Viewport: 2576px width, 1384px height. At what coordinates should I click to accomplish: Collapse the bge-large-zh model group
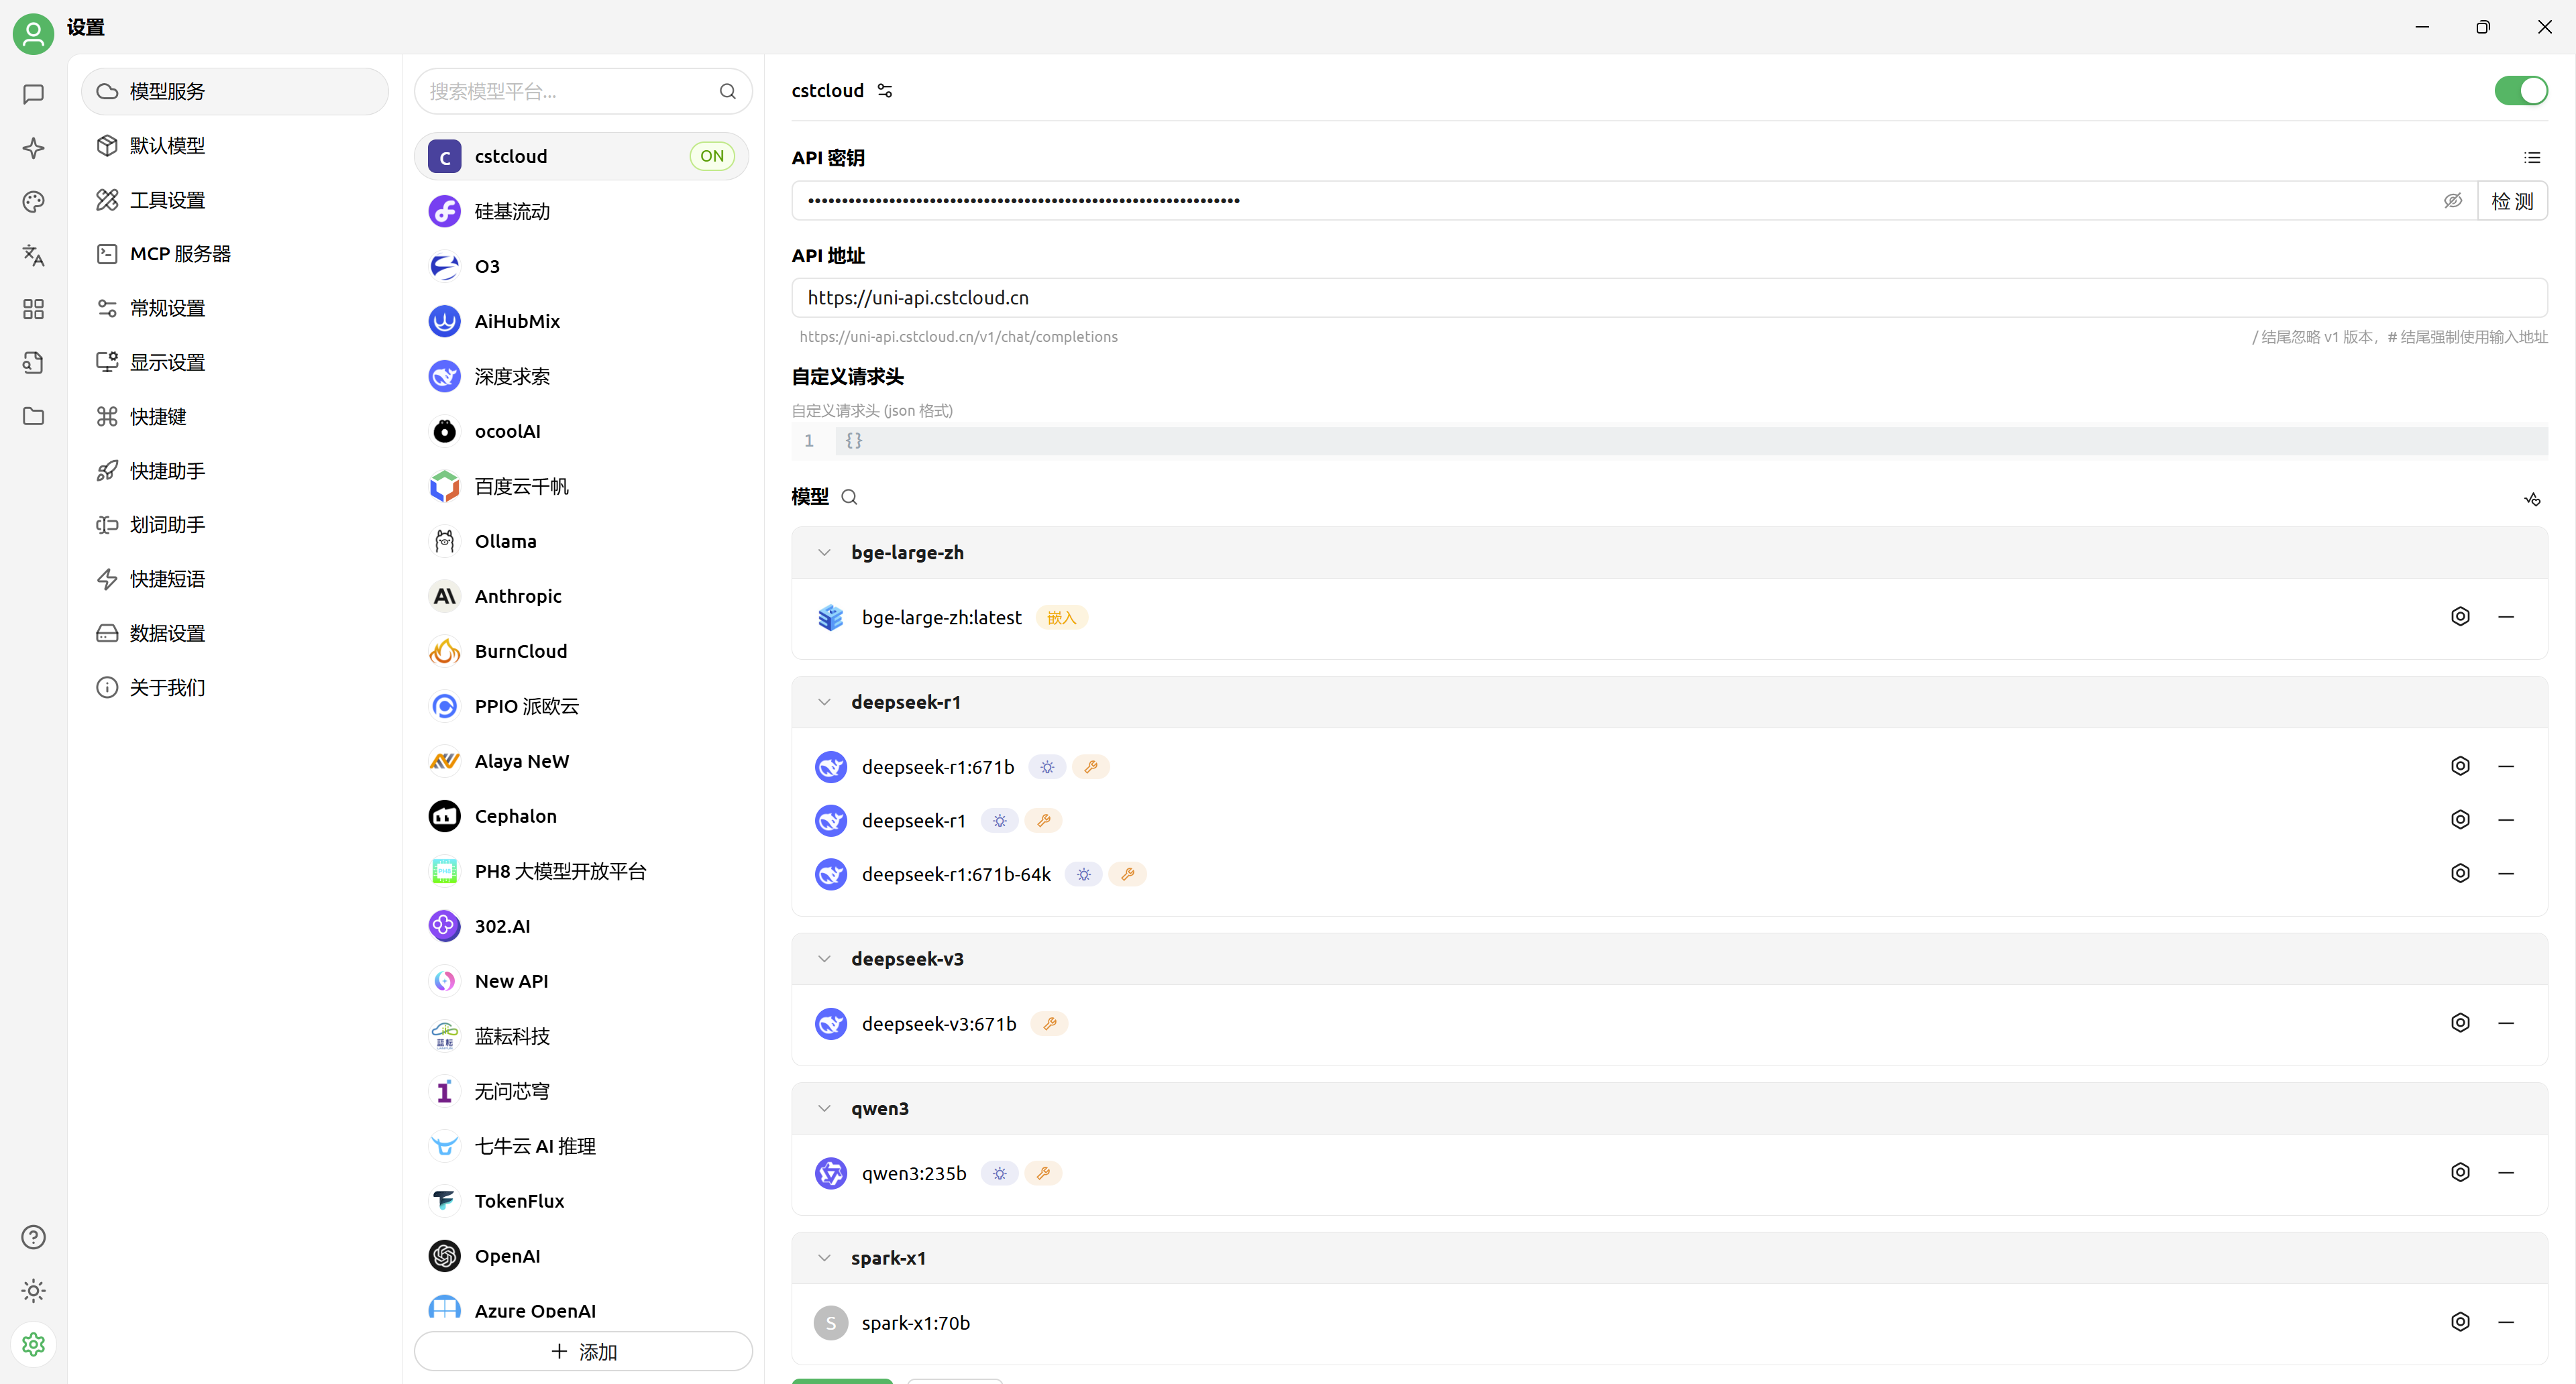(x=824, y=553)
